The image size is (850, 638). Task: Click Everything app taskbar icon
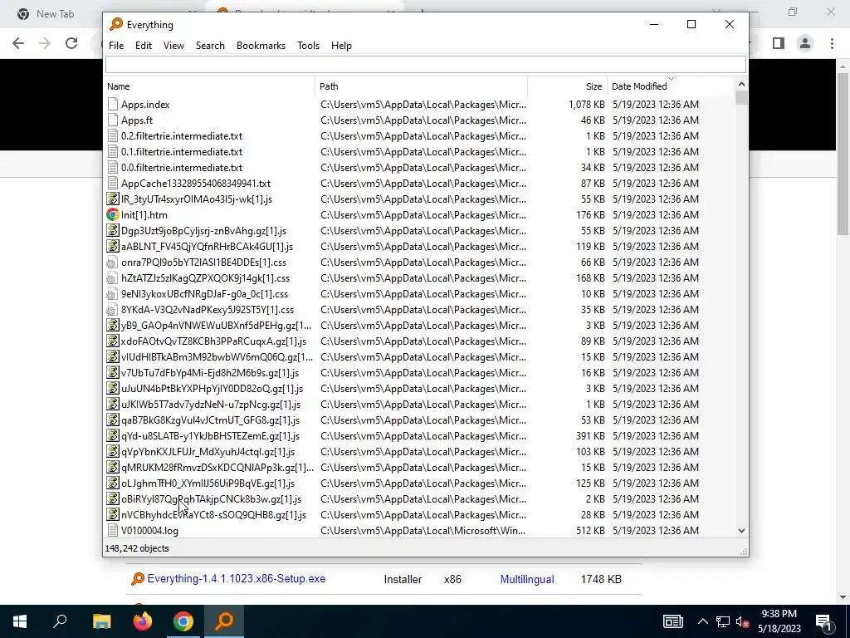coord(224,621)
